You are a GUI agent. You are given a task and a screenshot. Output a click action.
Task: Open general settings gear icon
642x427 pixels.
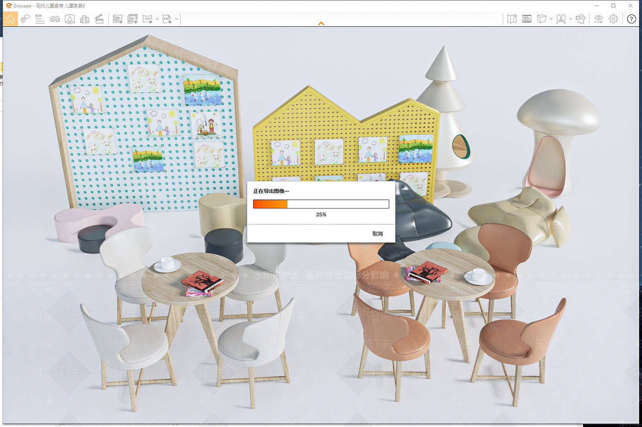(x=614, y=19)
